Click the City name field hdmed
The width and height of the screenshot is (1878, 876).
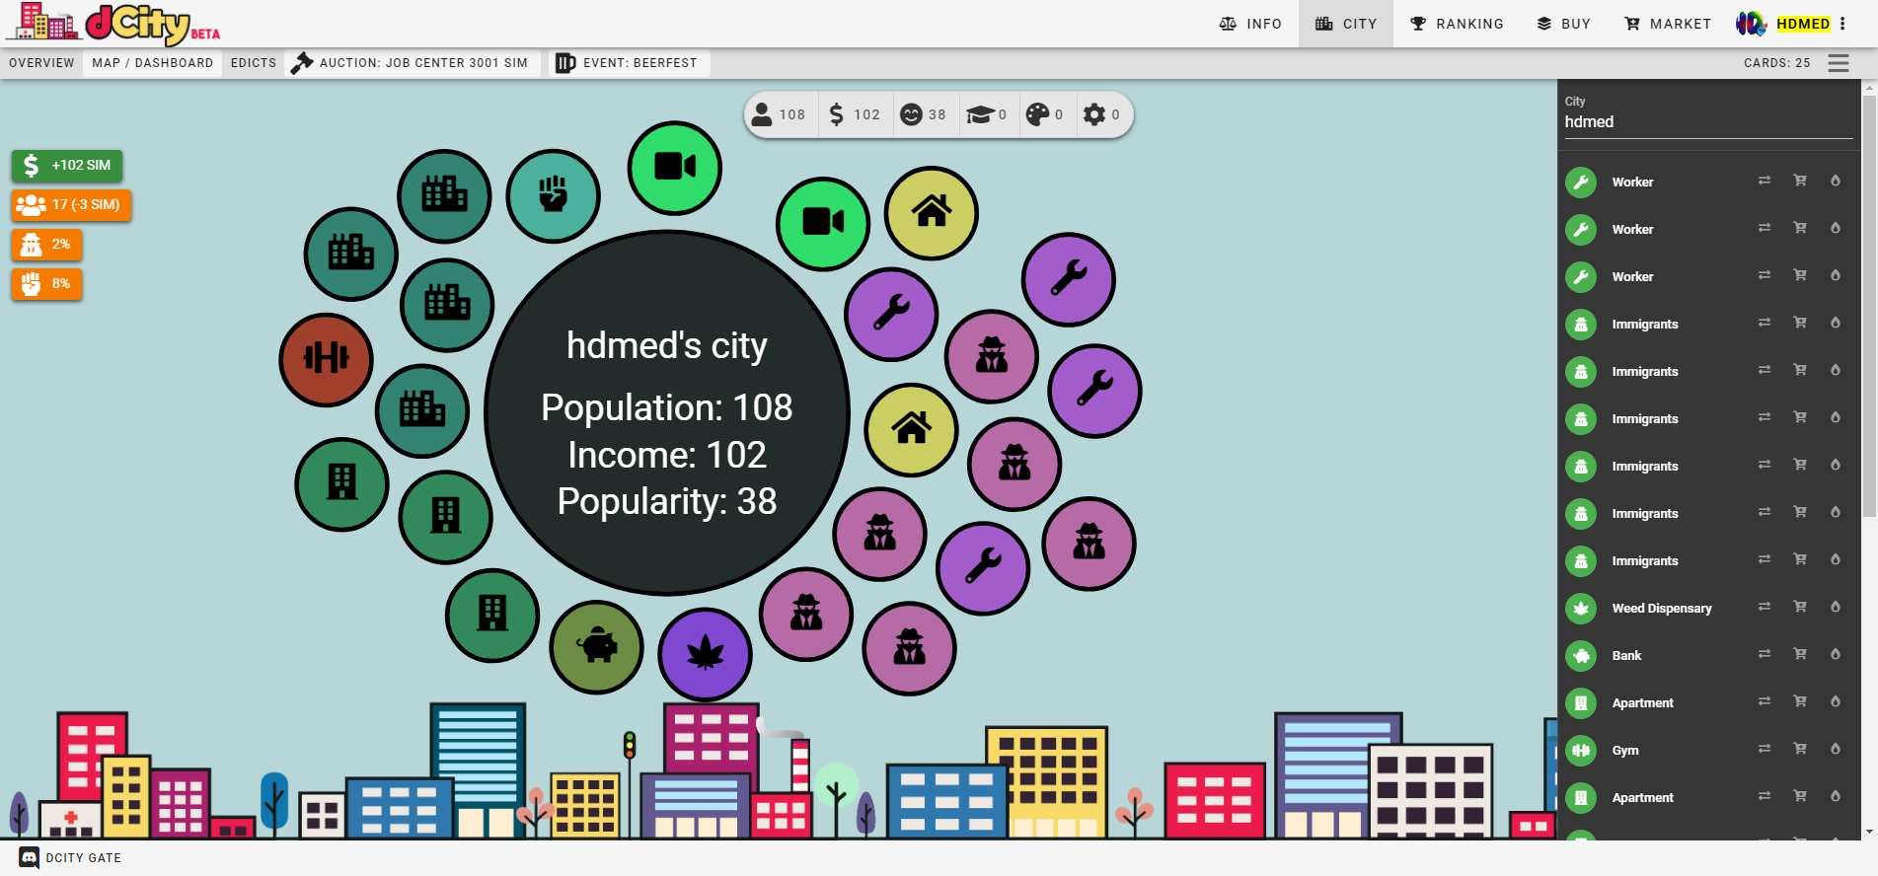(1709, 122)
